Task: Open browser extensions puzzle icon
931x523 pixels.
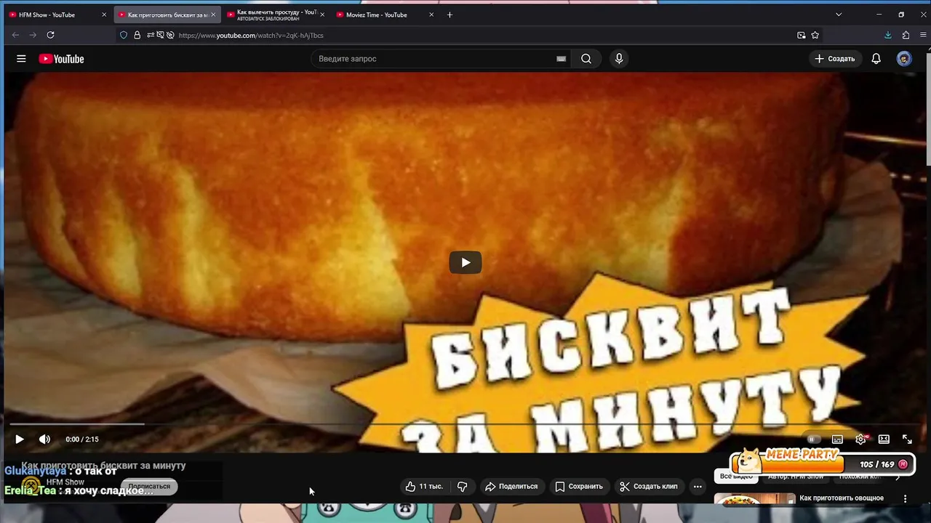Action: point(906,35)
